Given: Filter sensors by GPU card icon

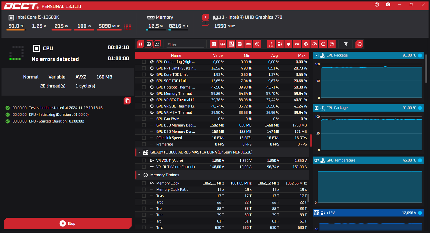Looking at the screenshot, I should [x=222, y=44].
